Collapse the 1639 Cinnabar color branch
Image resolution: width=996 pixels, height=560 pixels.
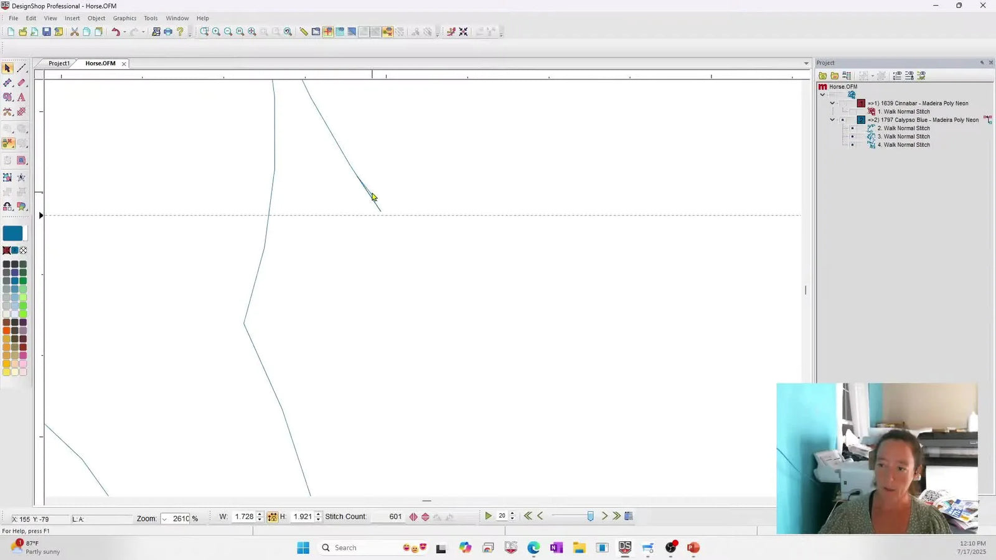tap(832, 103)
